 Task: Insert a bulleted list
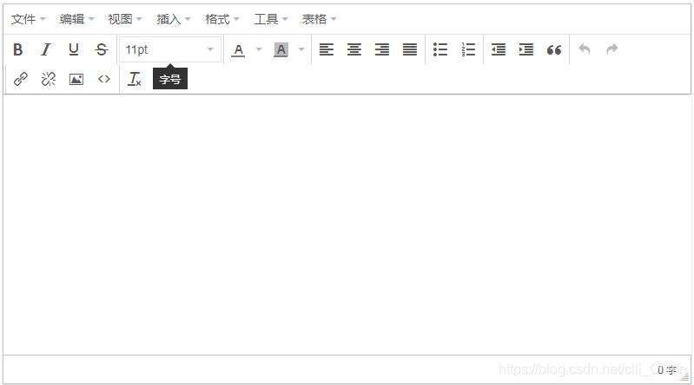440,49
